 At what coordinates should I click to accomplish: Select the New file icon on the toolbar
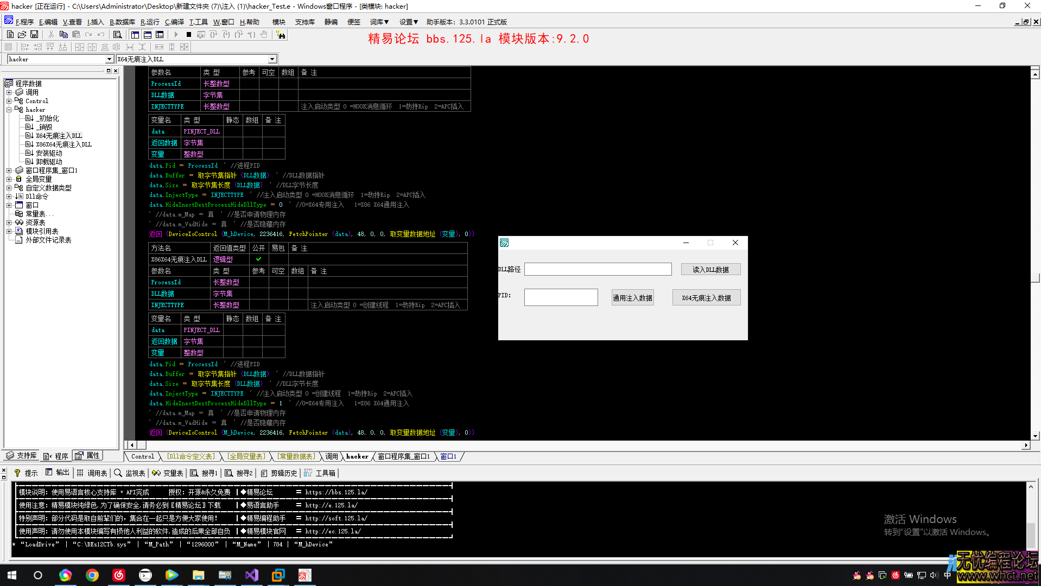point(10,34)
